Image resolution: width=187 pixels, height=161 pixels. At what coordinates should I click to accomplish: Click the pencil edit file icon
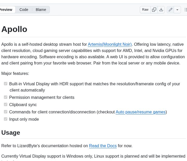[171, 10]
